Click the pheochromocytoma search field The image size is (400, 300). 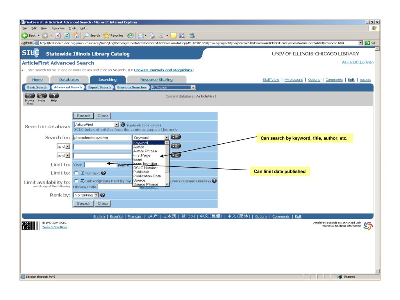point(102,137)
